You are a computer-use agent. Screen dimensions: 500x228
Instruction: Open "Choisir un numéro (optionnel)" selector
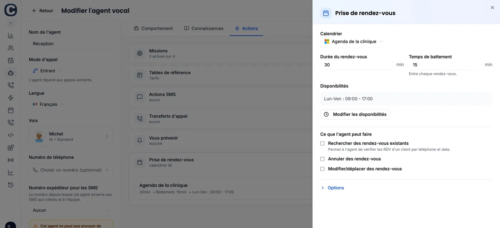pos(71,170)
